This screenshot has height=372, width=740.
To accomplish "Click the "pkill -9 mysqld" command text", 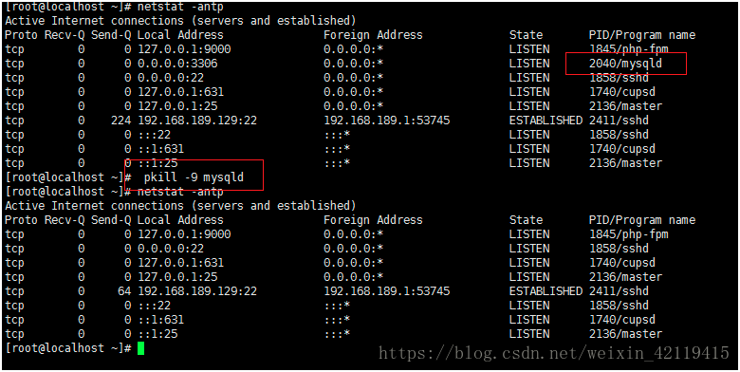I will click(x=194, y=177).
